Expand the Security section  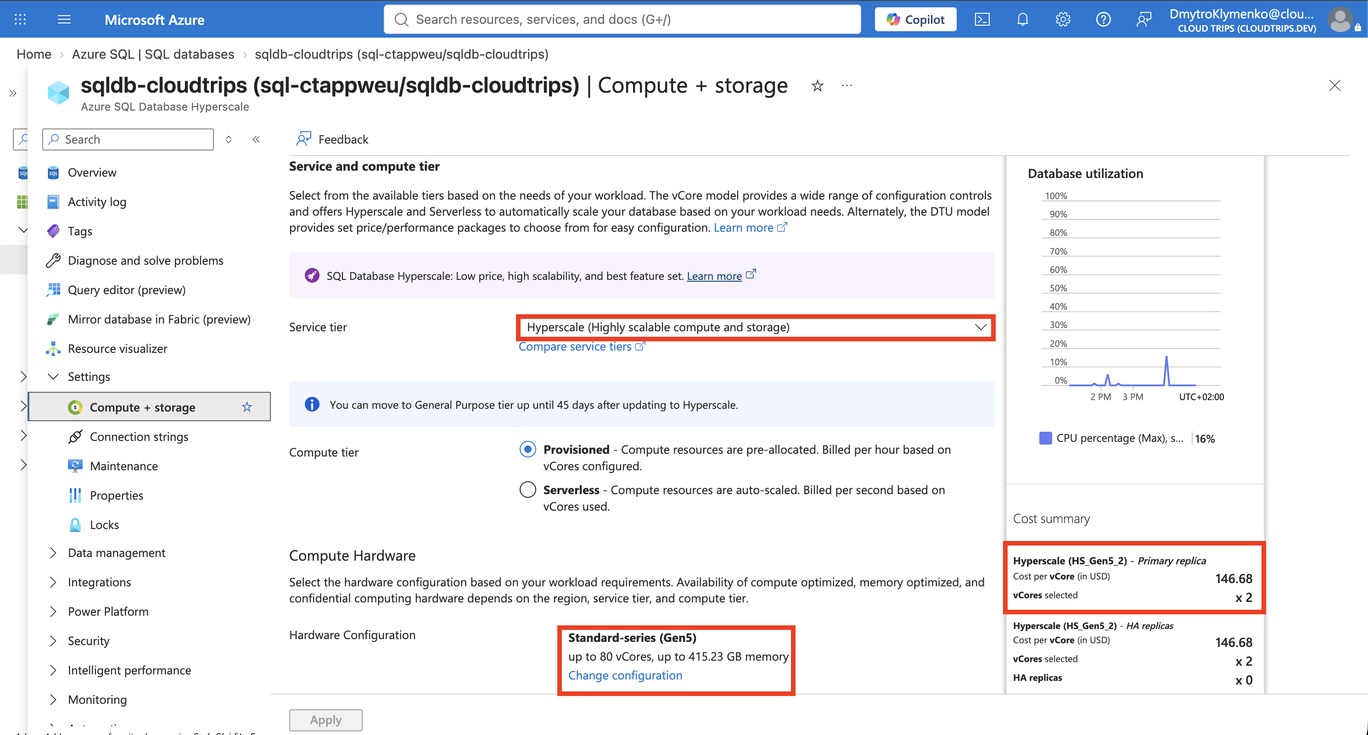pyautogui.click(x=53, y=641)
